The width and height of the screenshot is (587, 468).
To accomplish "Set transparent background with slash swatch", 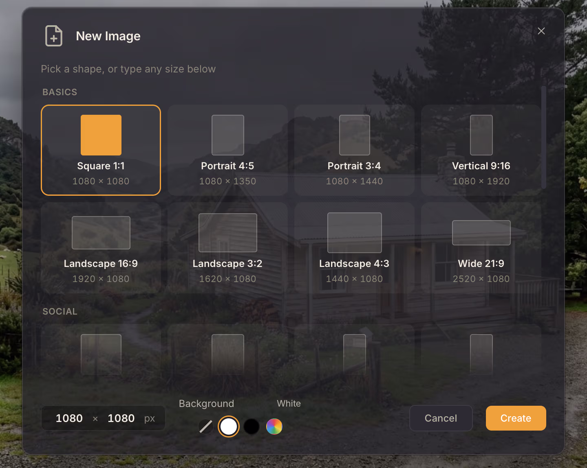I will coord(206,426).
